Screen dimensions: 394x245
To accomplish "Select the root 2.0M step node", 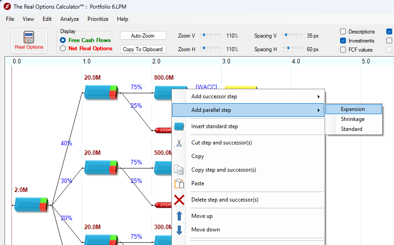I will (x=30, y=205).
